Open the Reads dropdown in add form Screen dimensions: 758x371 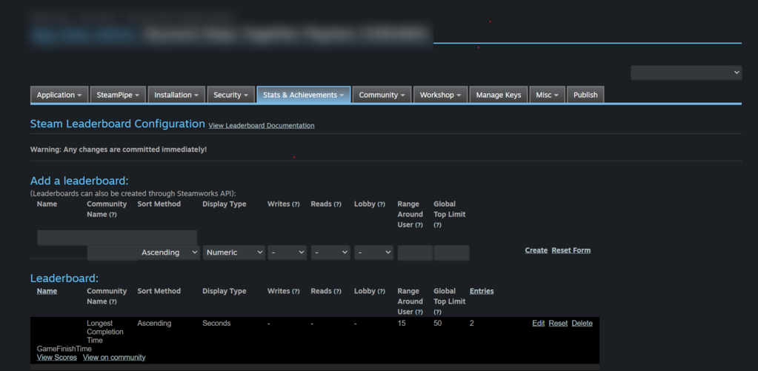click(330, 253)
